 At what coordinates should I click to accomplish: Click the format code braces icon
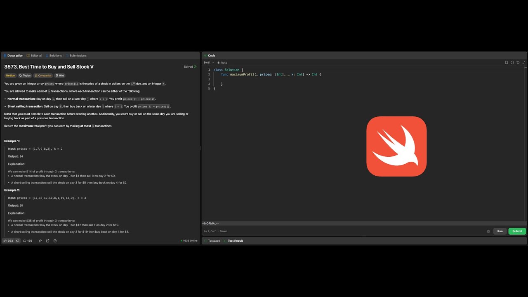coord(512,63)
